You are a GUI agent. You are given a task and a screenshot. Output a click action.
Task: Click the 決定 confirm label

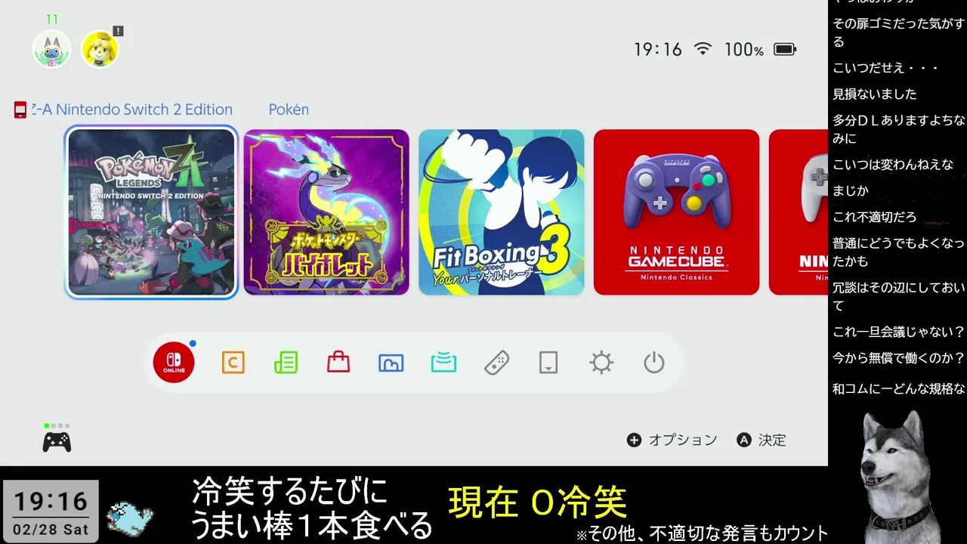pos(772,440)
